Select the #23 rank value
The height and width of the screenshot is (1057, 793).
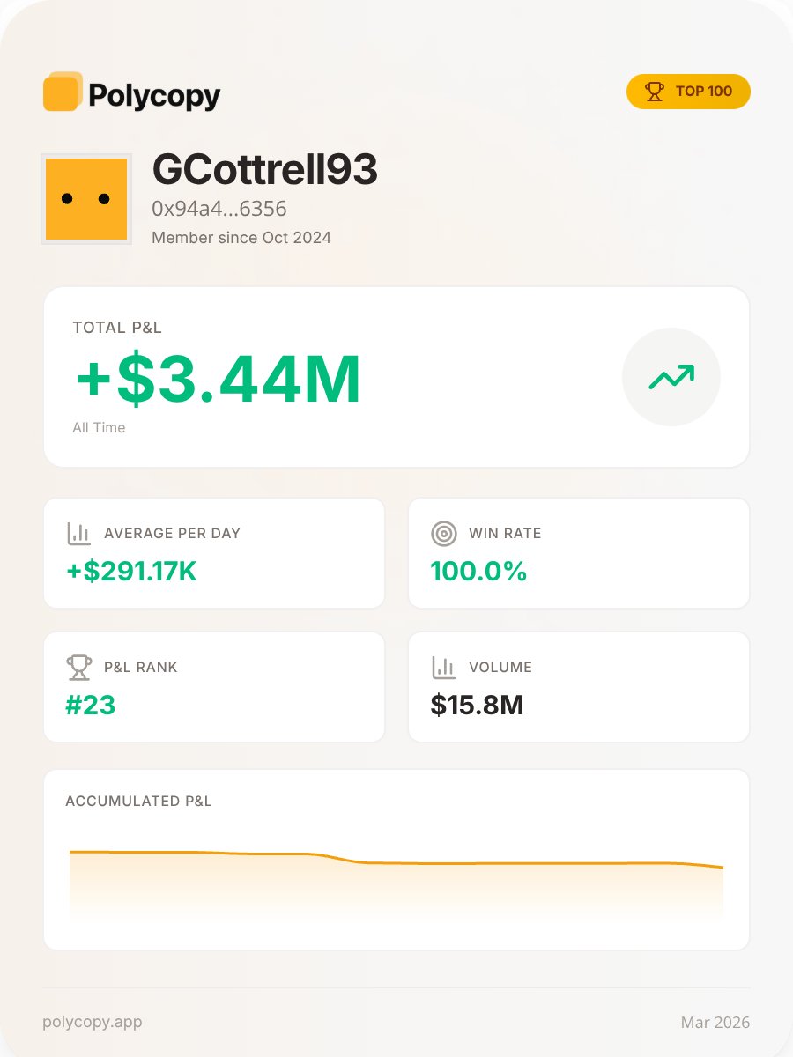pyautogui.click(x=91, y=706)
